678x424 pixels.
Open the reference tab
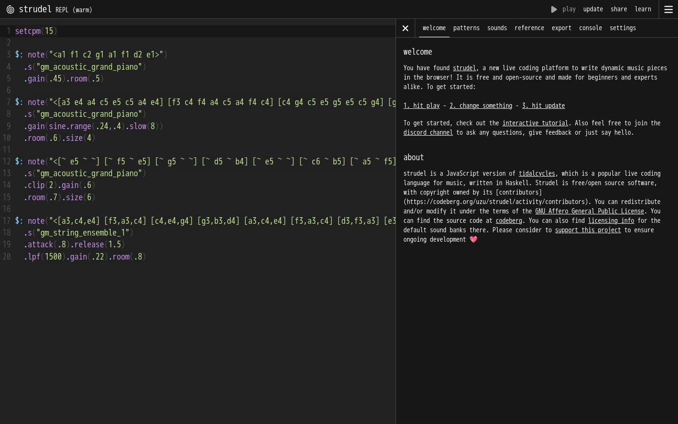(x=529, y=28)
